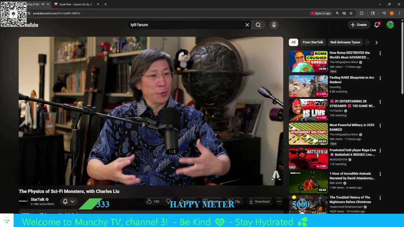Screen dimensions: 404x227
Task: Open the Battlefield 6 live thumbnail
Action: click(x=308, y=159)
